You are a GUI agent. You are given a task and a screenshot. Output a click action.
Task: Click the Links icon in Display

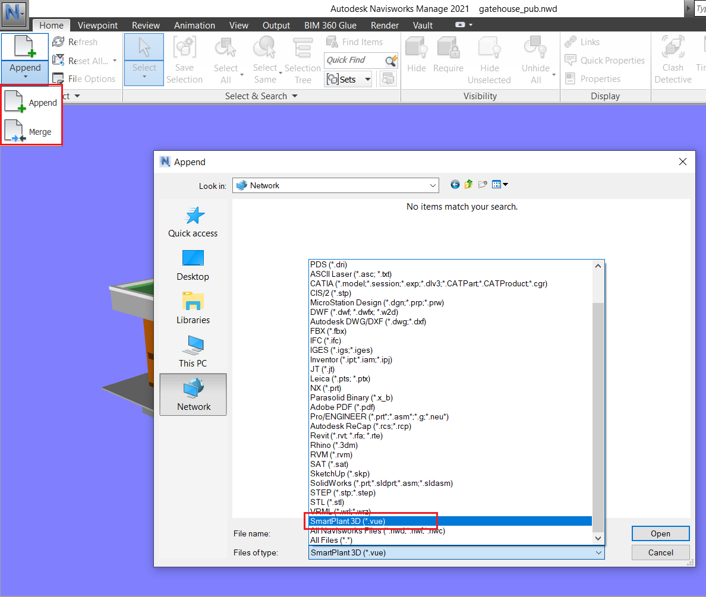tap(571, 42)
